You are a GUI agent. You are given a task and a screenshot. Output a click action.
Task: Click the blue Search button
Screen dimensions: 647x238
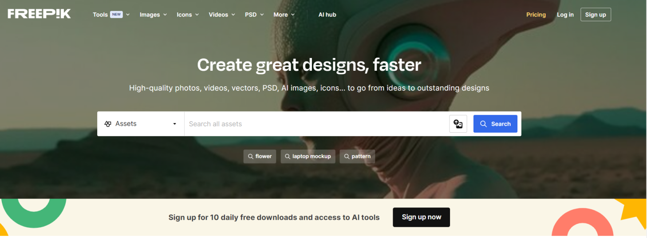point(495,124)
